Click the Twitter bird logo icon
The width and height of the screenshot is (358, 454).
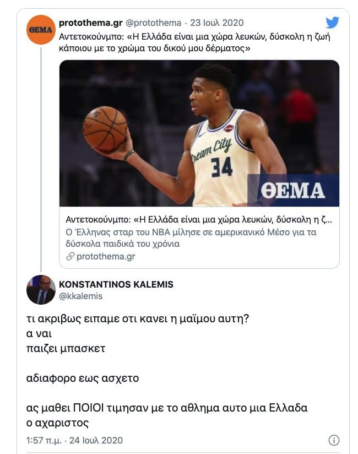tap(332, 23)
